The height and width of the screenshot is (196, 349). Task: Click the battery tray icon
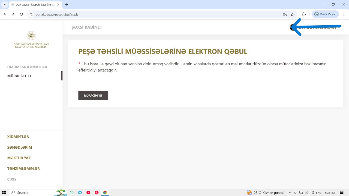pyautogui.click(x=301, y=192)
